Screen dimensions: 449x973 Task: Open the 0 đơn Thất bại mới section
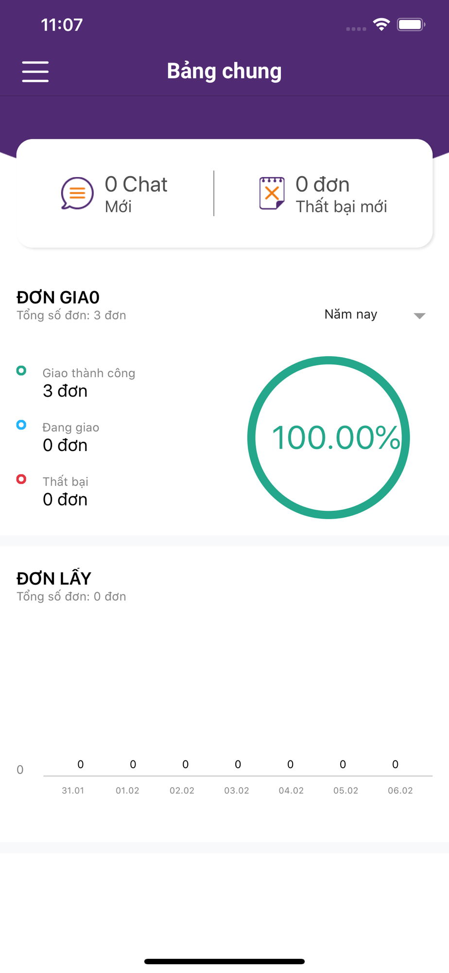(341, 194)
